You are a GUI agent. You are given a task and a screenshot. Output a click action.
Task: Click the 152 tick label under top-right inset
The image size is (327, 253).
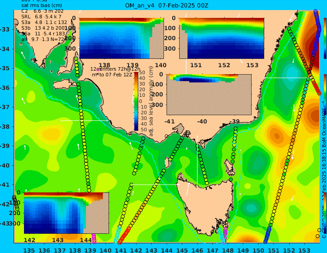(224, 65)
